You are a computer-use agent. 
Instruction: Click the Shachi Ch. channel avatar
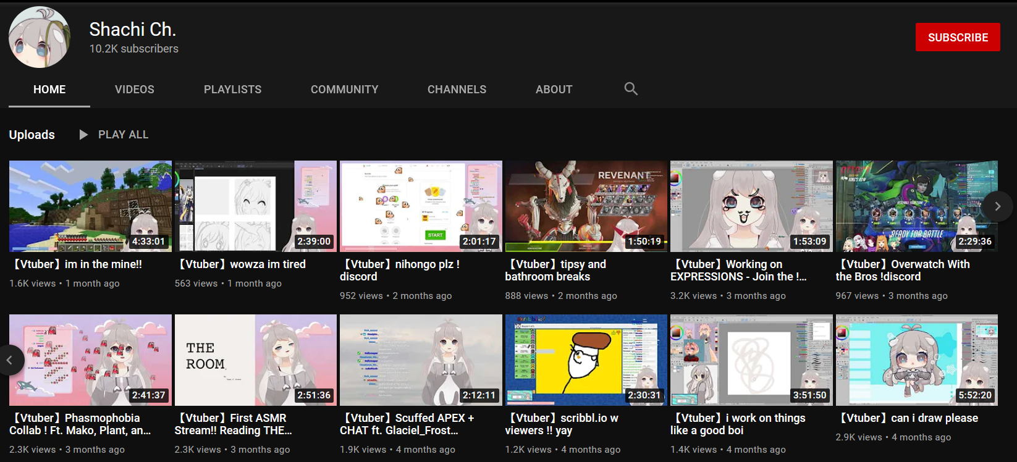click(x=40, y=38)
